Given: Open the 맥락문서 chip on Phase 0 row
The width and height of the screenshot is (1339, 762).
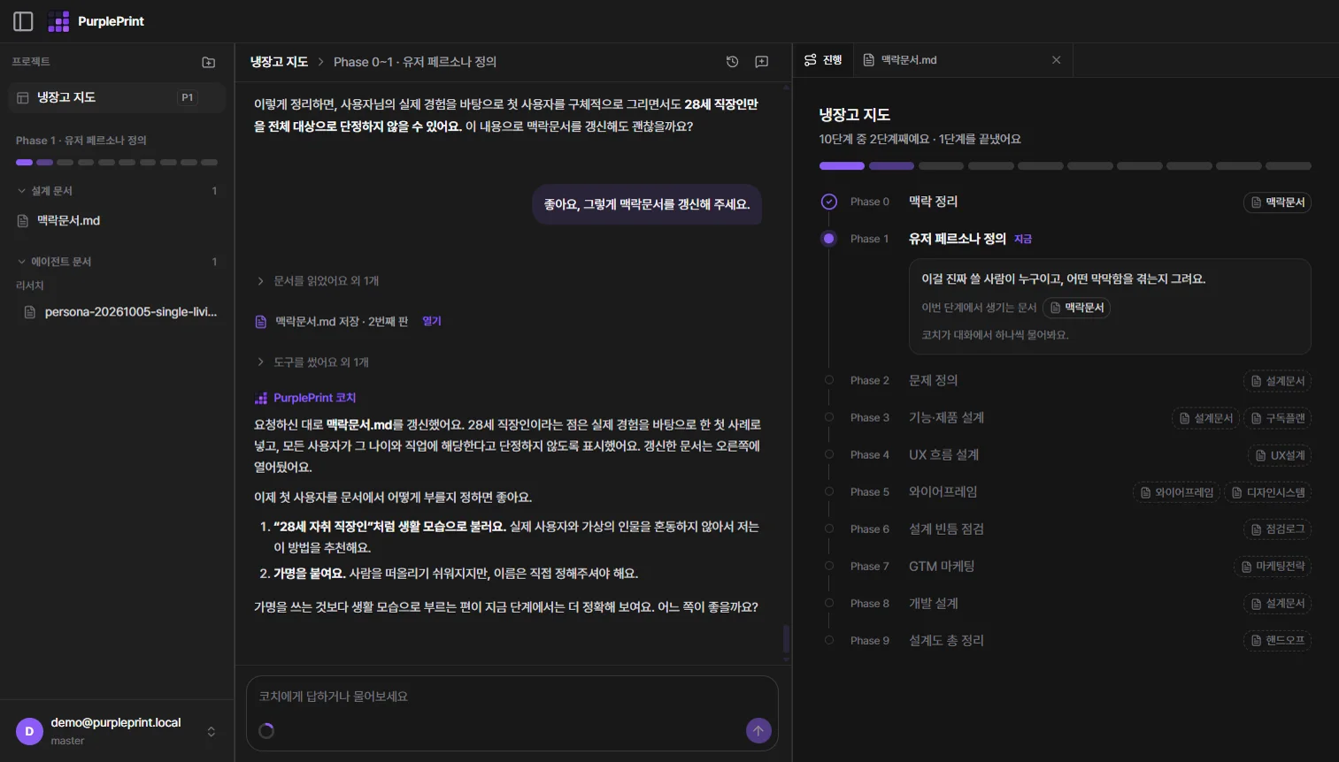Looking at the screenshot, I should 1277,202.
